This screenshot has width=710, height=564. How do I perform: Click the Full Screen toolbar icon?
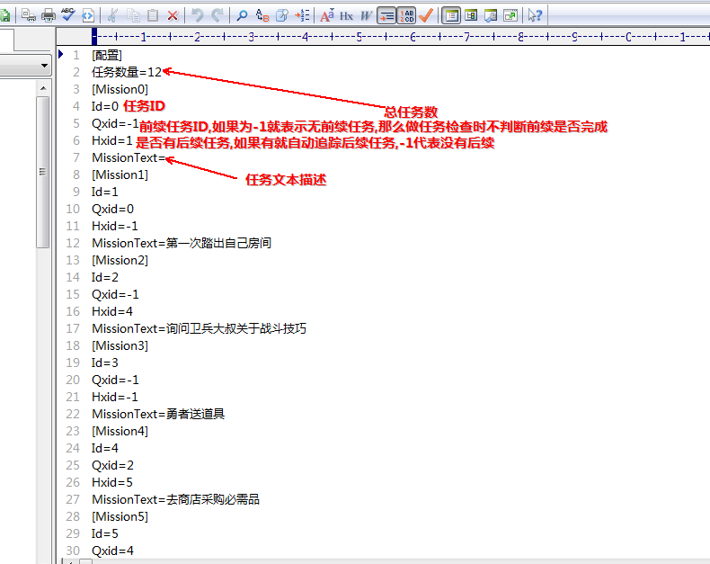click(x=510, y=16)
